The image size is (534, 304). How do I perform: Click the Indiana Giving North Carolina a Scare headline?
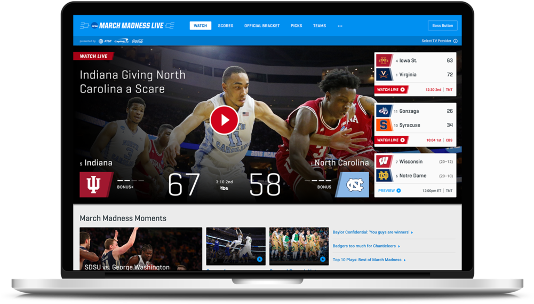pos(132,82)
